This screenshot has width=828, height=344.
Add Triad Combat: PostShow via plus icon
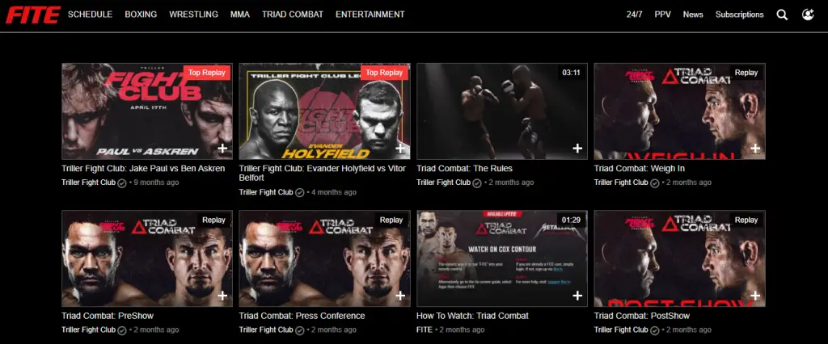point(755,296)
